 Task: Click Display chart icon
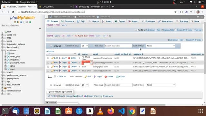[85, 96]
